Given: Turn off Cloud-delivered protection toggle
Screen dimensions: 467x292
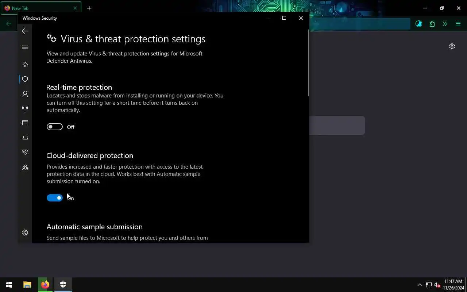Looking at the screenshot, I should pyautogui.click(x=55, y=198).
